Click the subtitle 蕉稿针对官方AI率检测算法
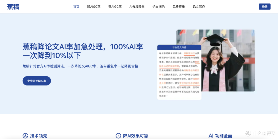 (x=80, y=66)
